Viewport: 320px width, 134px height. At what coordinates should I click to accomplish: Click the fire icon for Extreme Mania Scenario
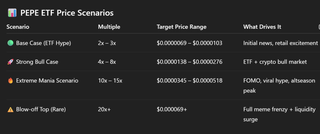10,81
